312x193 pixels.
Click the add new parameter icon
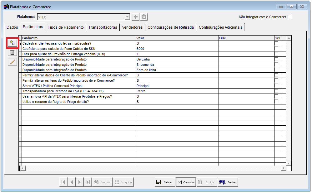(x=13, y=43)
